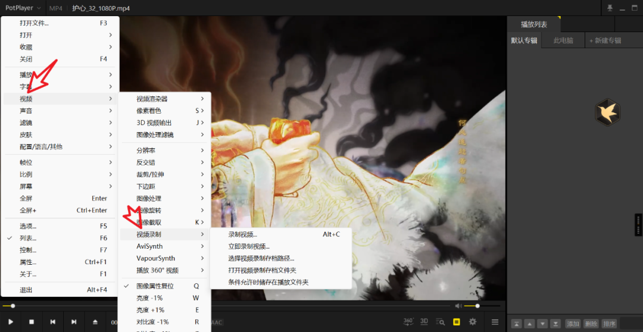This screenshot has height=332, width=643.
Task: Click the Next track button
Action: click(x=74, y=322)
